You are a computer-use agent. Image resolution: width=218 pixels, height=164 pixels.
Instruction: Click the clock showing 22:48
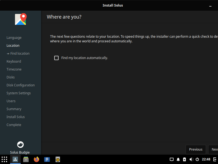tap(206, 159)
